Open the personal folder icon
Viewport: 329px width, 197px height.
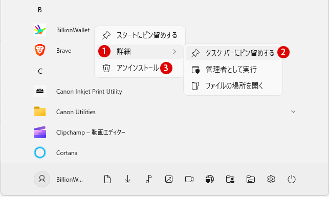[x=230, y=180]
